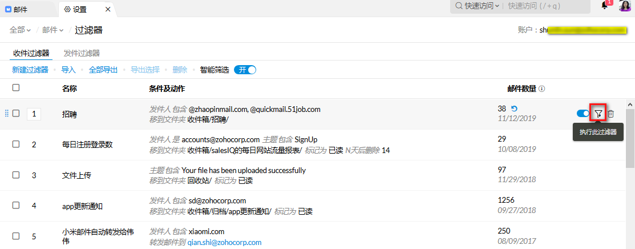Click 导出选择 link
This screenshot has width=635, height=249.
coord(145,70)
